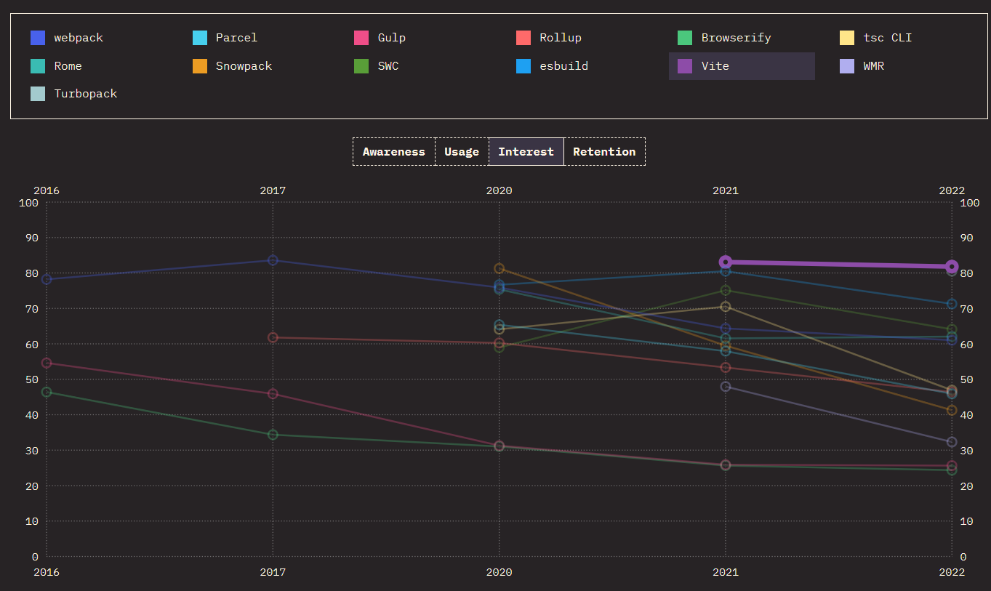Click the Parcel cyan color swatch

pos(200,38)
